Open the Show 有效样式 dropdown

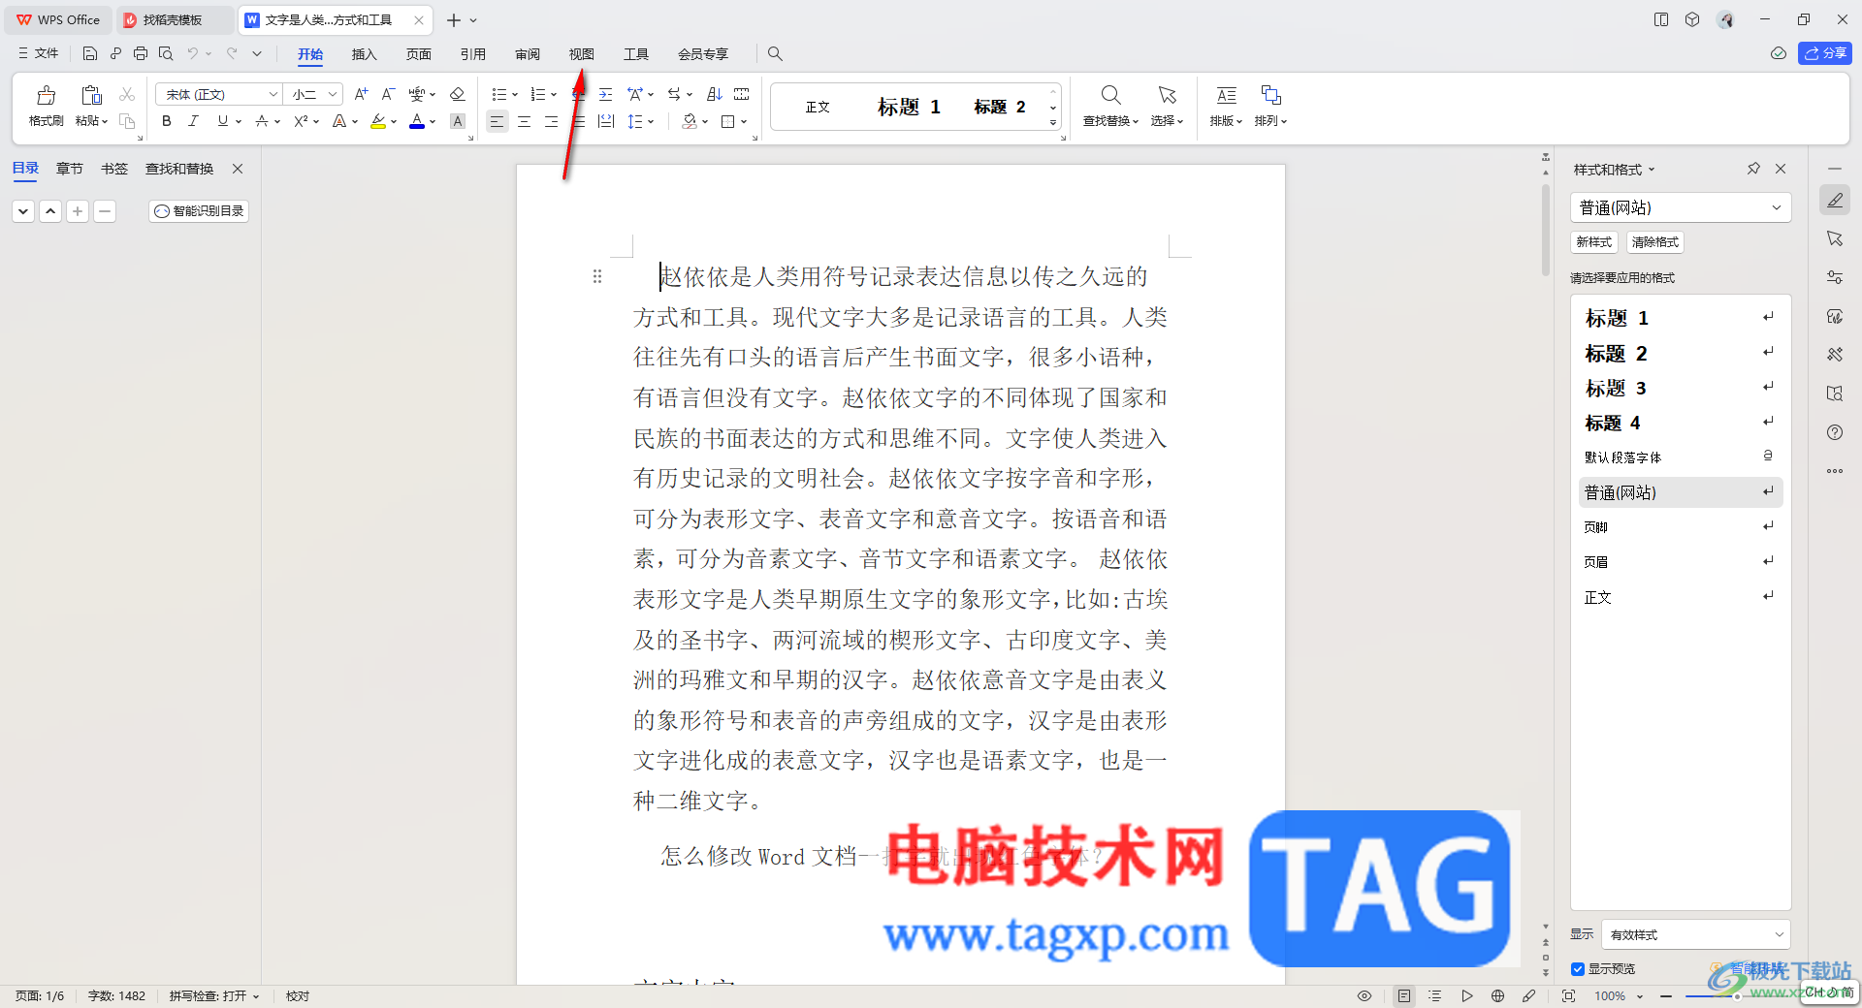pos(1696,934)
